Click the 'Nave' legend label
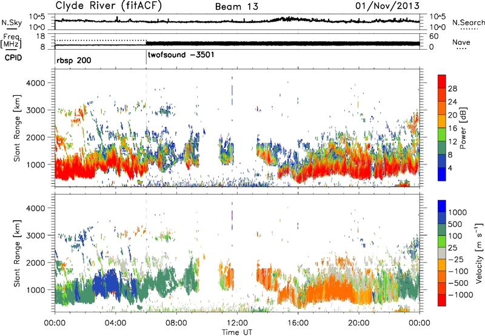The image size is (485, 336). pyautogui.click(x=461, y=42)
